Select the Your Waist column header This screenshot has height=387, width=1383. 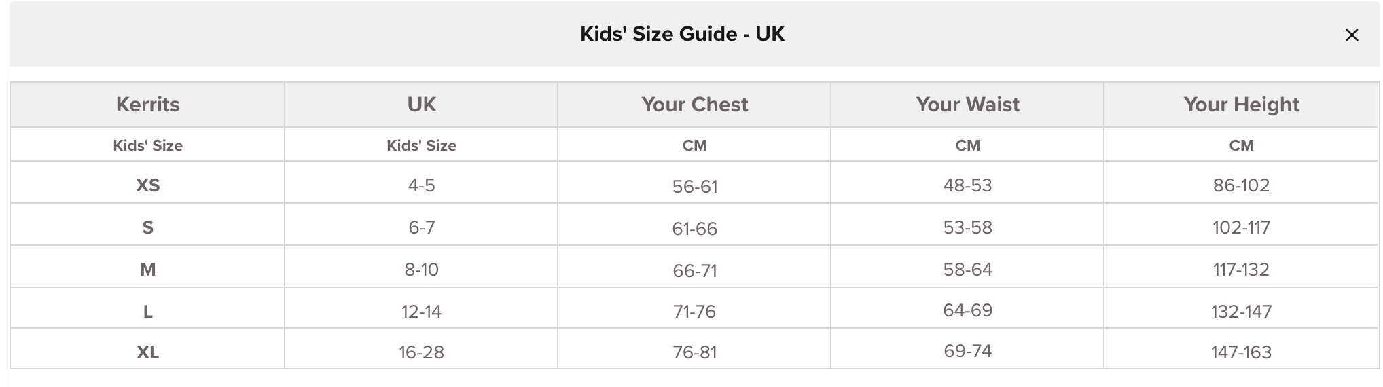tap(967, 105)
